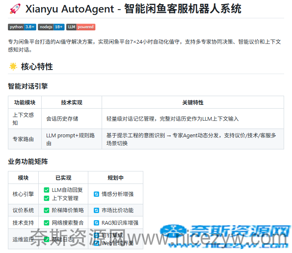
Task: Click refresh icon beside 钉钉集成
Action: [x=96, y=235]
